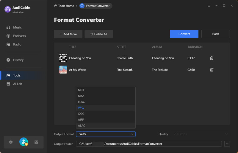Image resolution: width=238 pixels, height=153 pixels.
Task: Open the Radio sidebar icon
Action: coord(8,44)
